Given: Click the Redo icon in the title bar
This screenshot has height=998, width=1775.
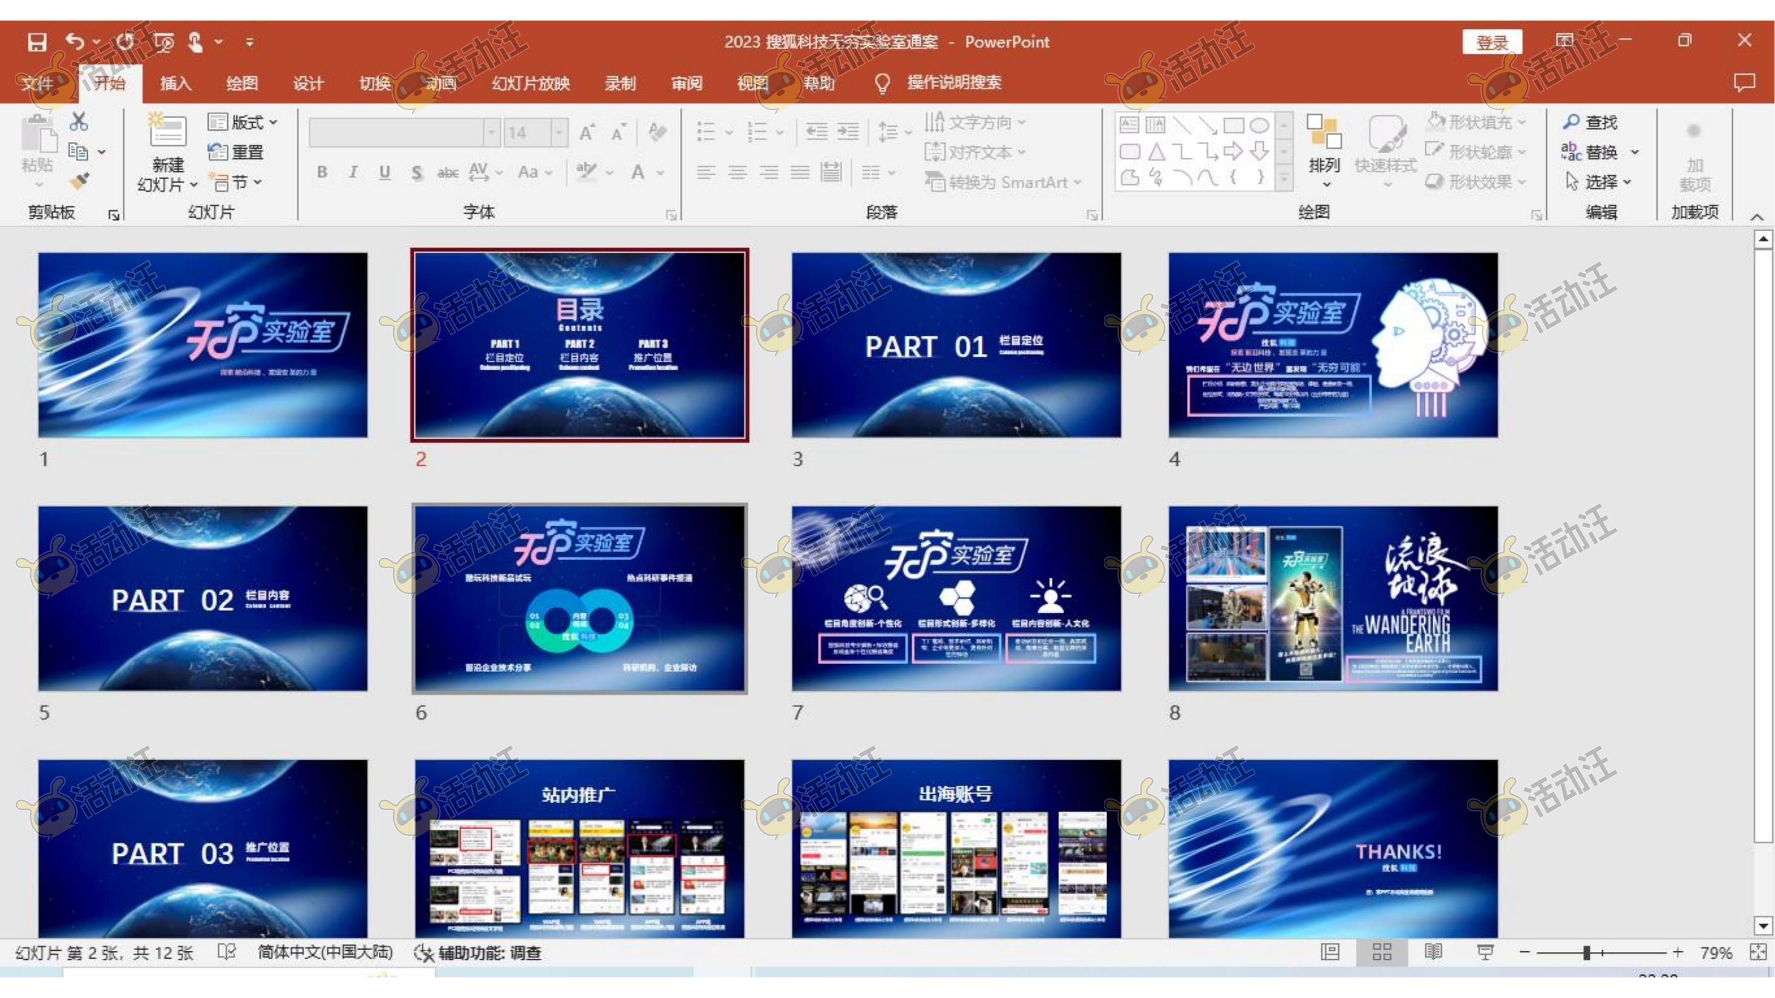Looking at the screenshot, I should pyautogui.click(x=125, y=42).
